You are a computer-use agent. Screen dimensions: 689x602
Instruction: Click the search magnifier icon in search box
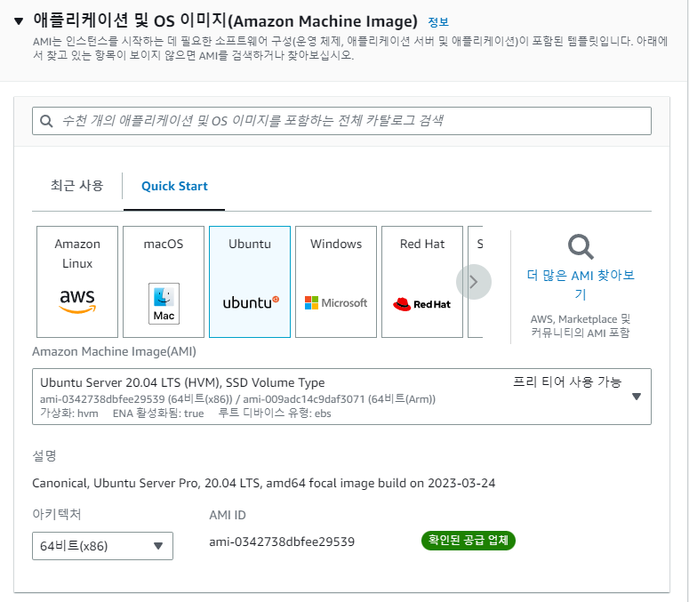(x=46, y=121)
